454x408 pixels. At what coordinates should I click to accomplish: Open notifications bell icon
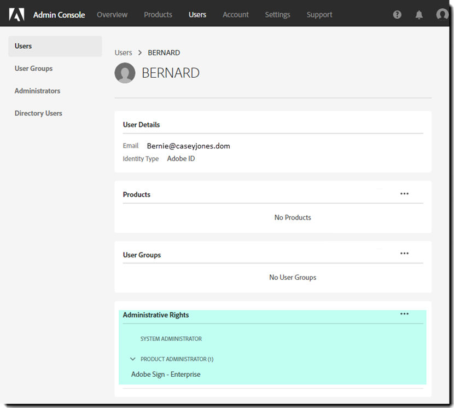coord(418,14)
